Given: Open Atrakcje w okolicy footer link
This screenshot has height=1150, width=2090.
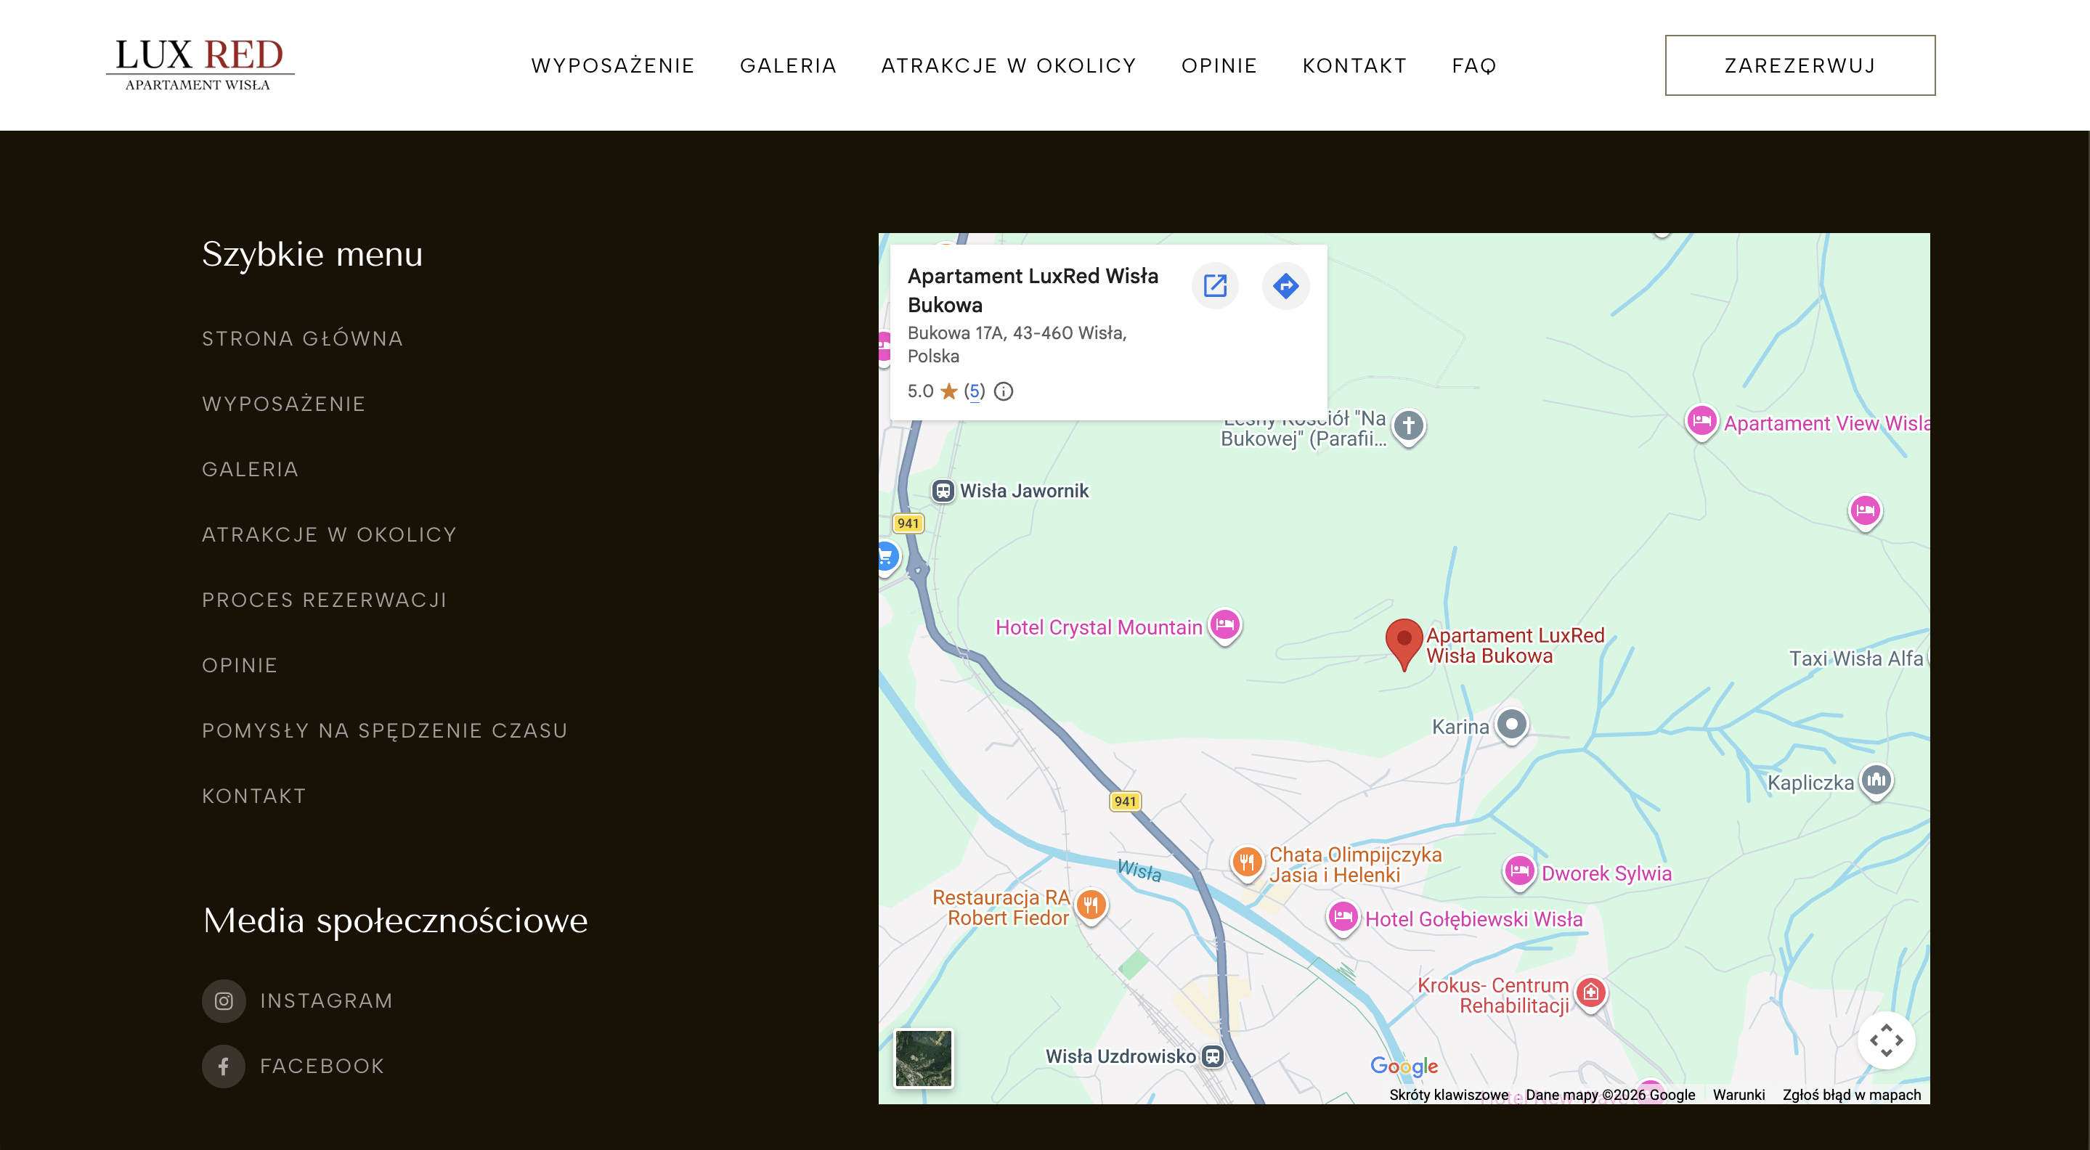Looking at the screenshot, I should coord(330,534).
